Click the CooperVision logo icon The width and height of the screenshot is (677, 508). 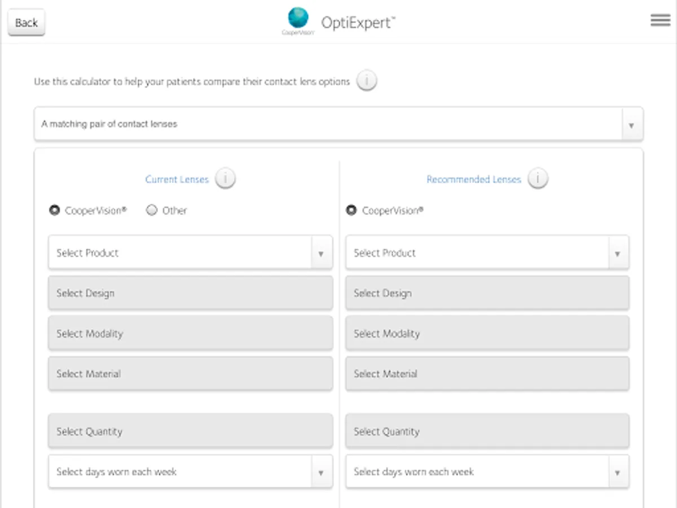[x=298, y=21]
